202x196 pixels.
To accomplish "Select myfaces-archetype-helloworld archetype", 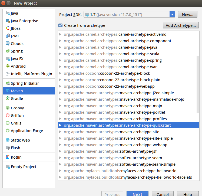I will (128, 171).
